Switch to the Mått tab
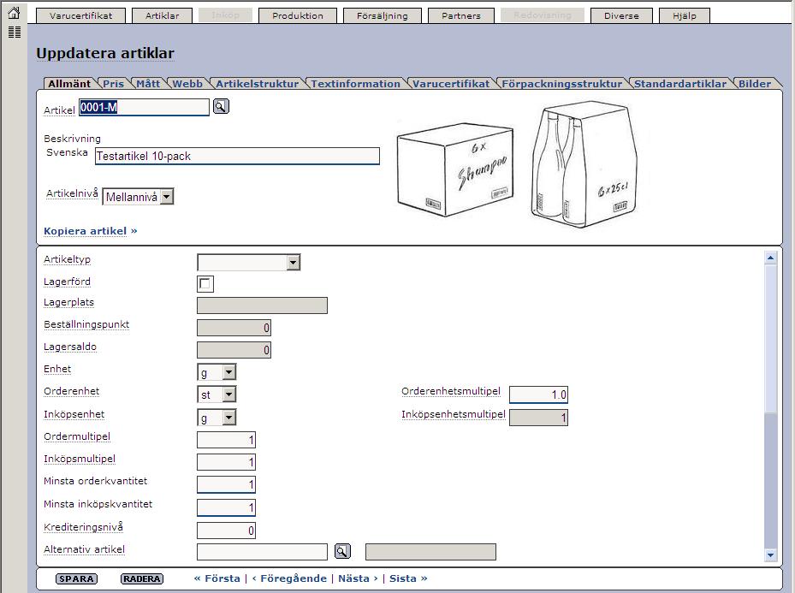The image size is (795, 593). (148, 84)
